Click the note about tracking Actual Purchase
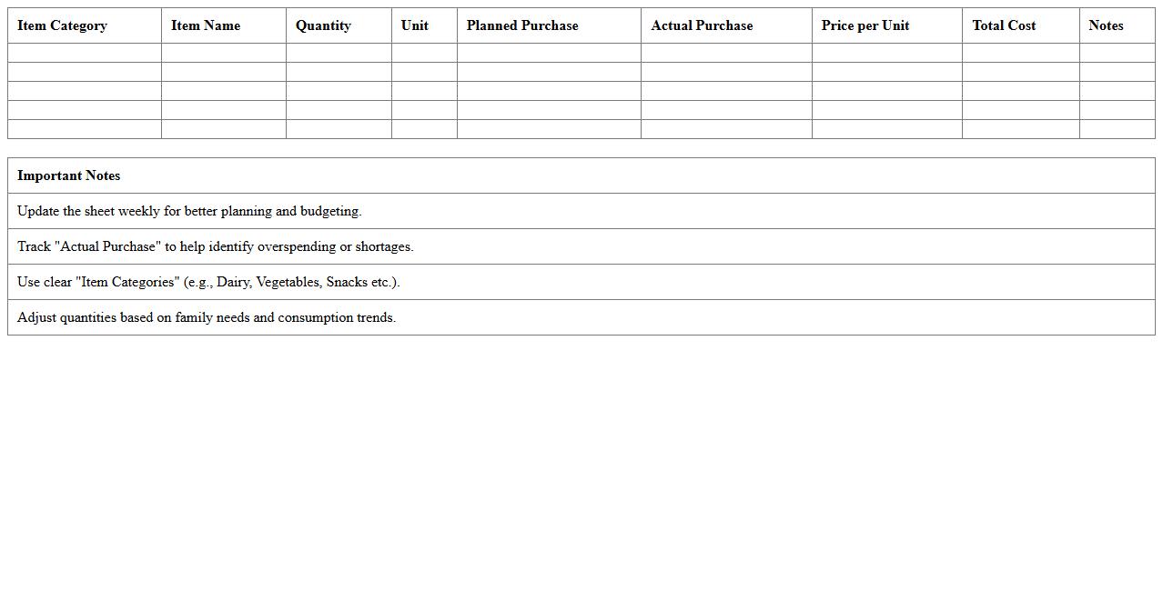Image resolution: width=1163 pixels, height=591 pixels. pos(216,246)
